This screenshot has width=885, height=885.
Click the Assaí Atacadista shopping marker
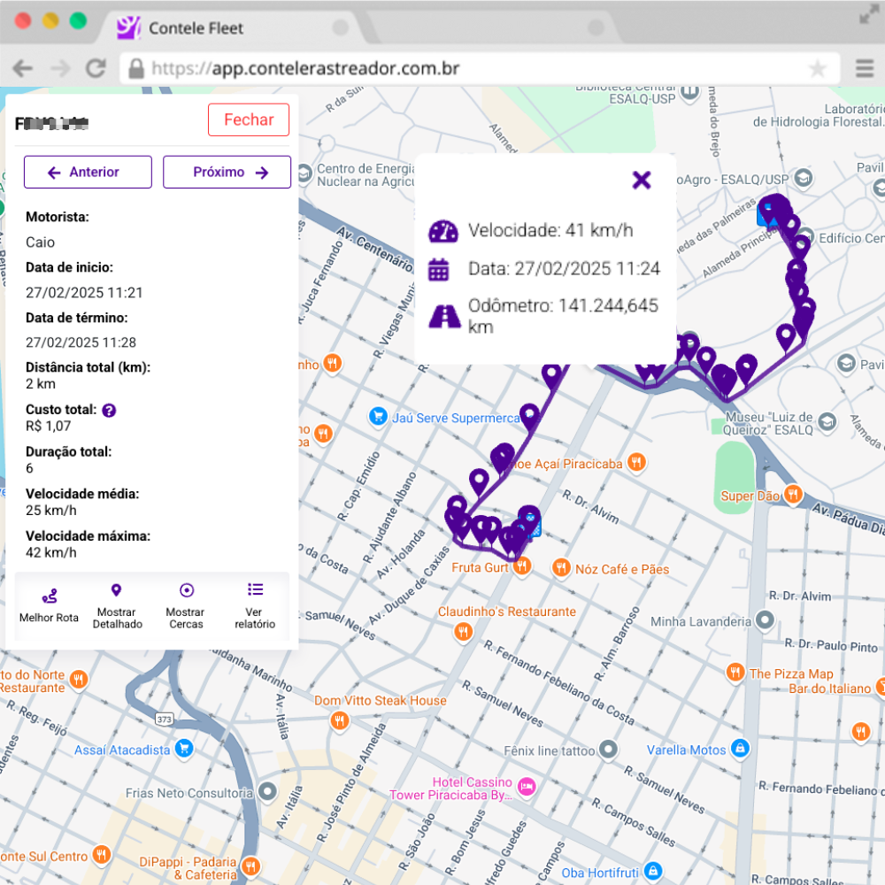click(184, 749)
